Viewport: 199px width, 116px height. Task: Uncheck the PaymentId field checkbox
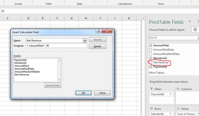(151, 67)
